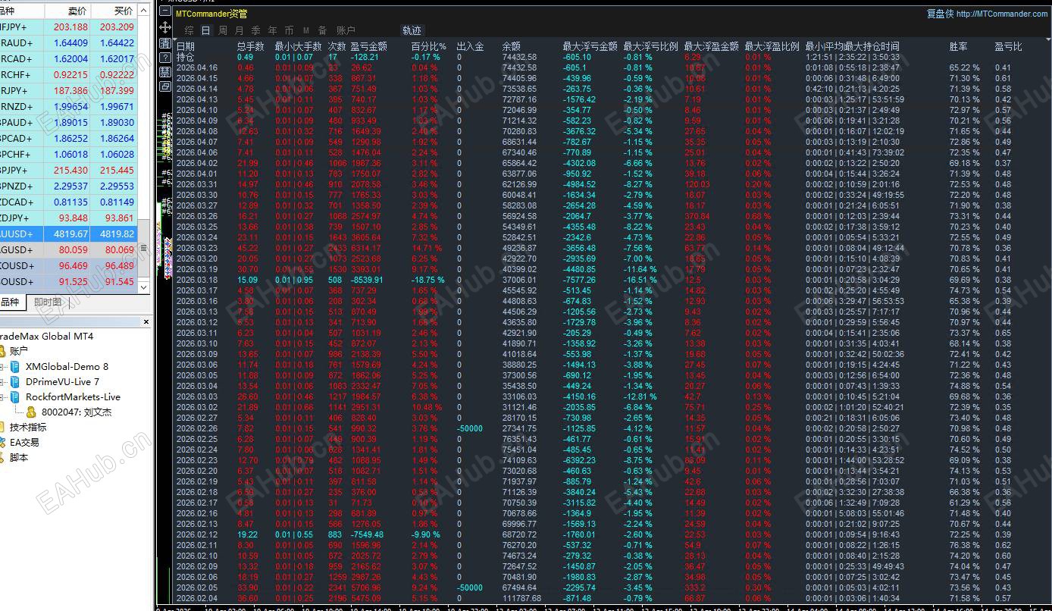
Task: Click the 日期 column header
Action: (x=185, y=46)
